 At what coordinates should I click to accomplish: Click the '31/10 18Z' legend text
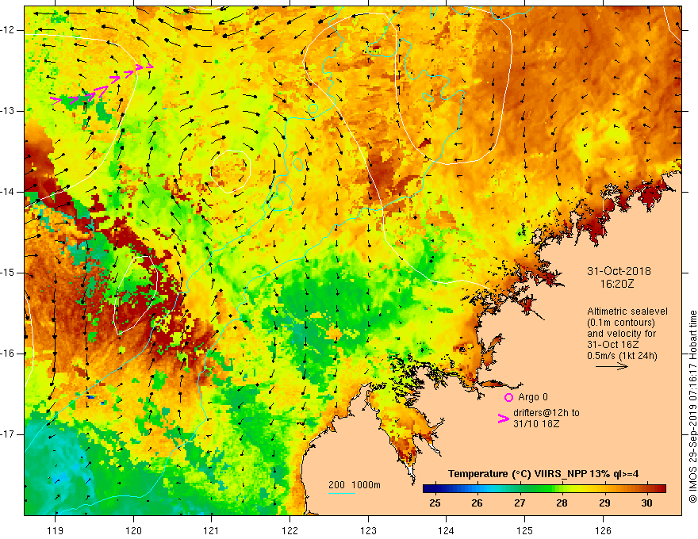click(536, 424)
